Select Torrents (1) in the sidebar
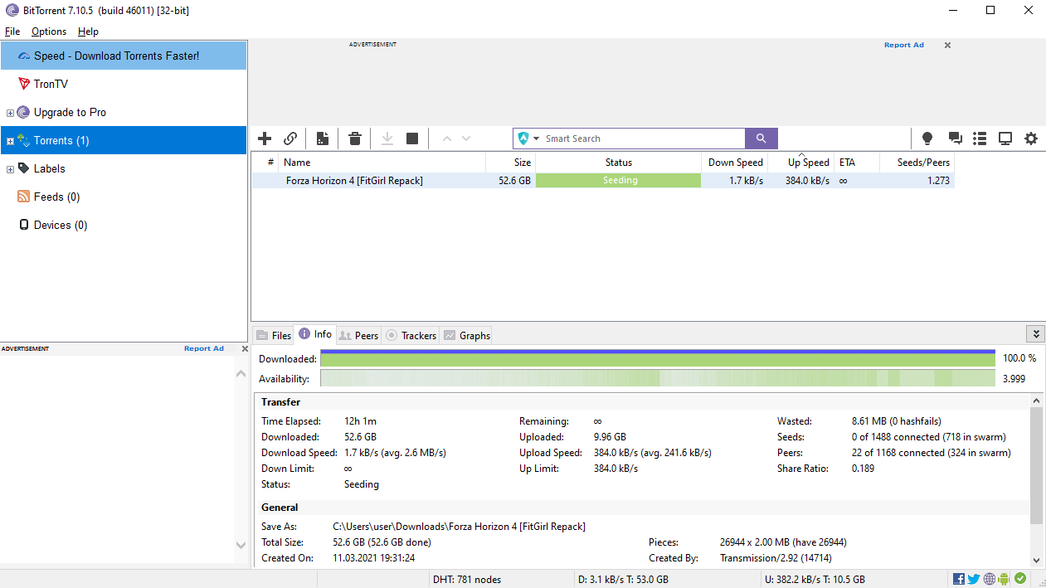Viewport: 1046px width, 588px height. click(x=124, y=140)
